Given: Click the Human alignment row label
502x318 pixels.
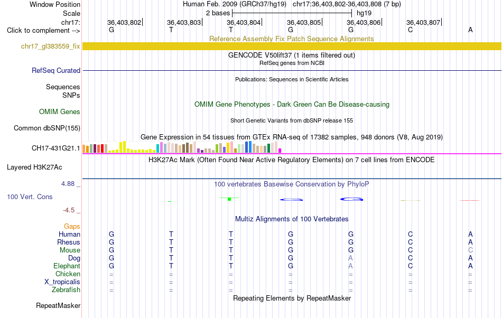Looking at the screenshot, I should click(69, 234).
